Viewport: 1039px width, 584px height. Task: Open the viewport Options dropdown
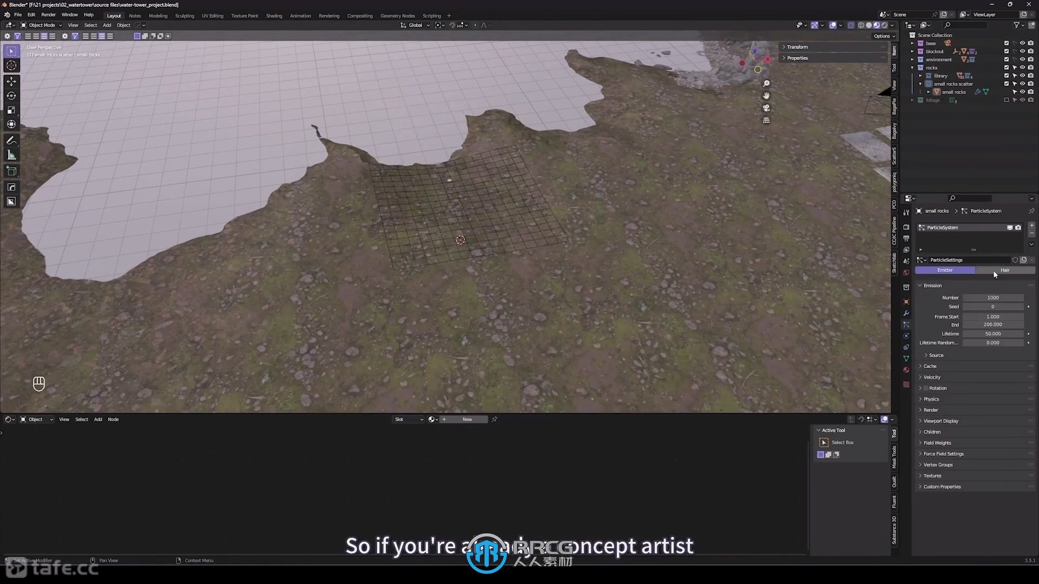tap(884, 36)
